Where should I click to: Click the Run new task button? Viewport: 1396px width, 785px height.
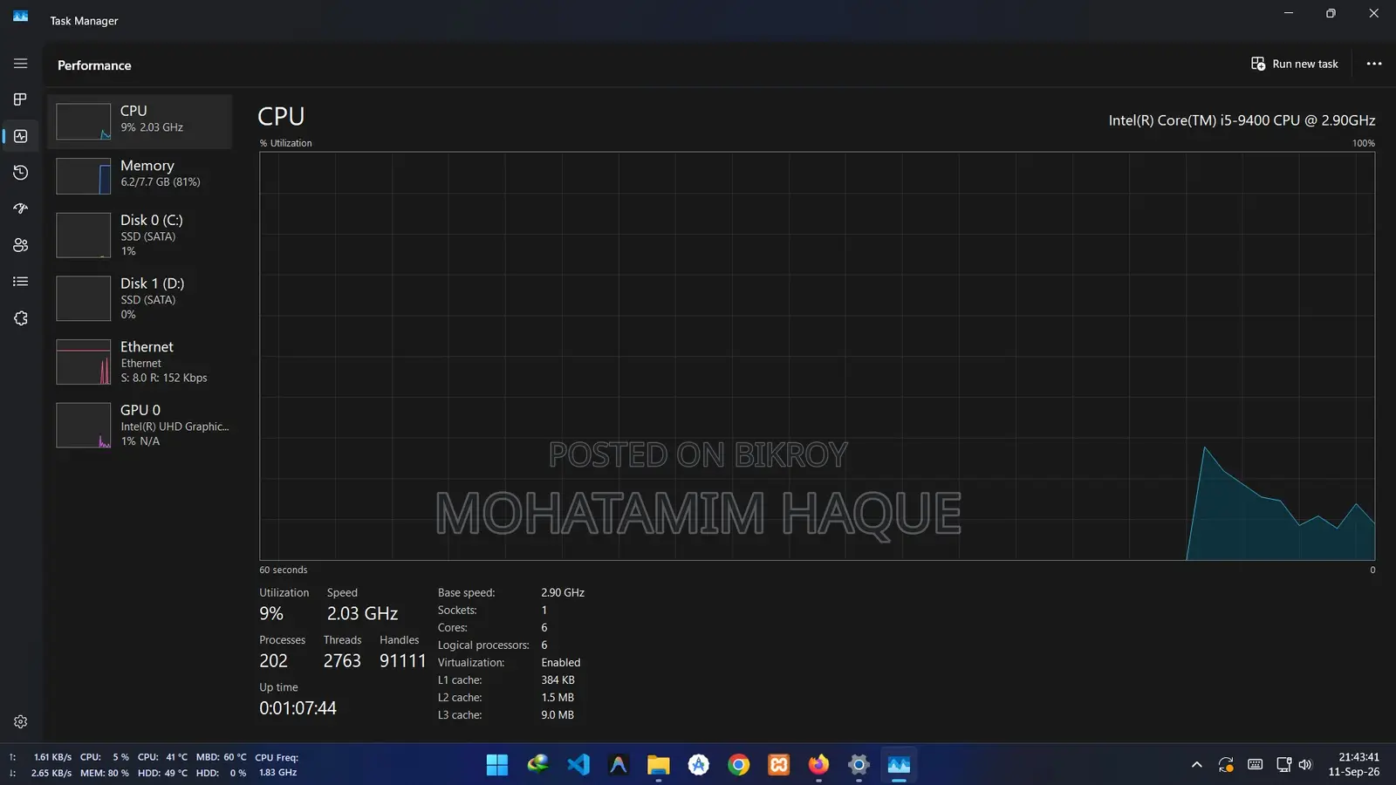[1295, 64]
